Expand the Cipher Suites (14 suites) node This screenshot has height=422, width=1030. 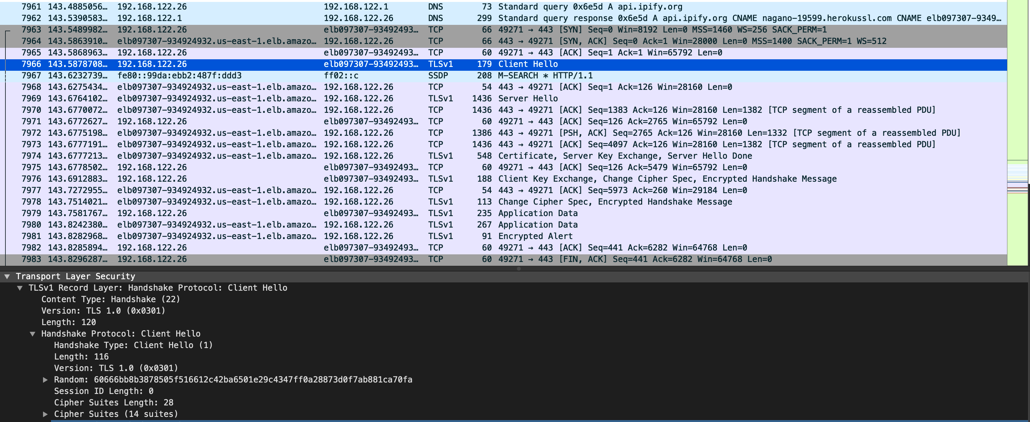click(x=45, y=414)
